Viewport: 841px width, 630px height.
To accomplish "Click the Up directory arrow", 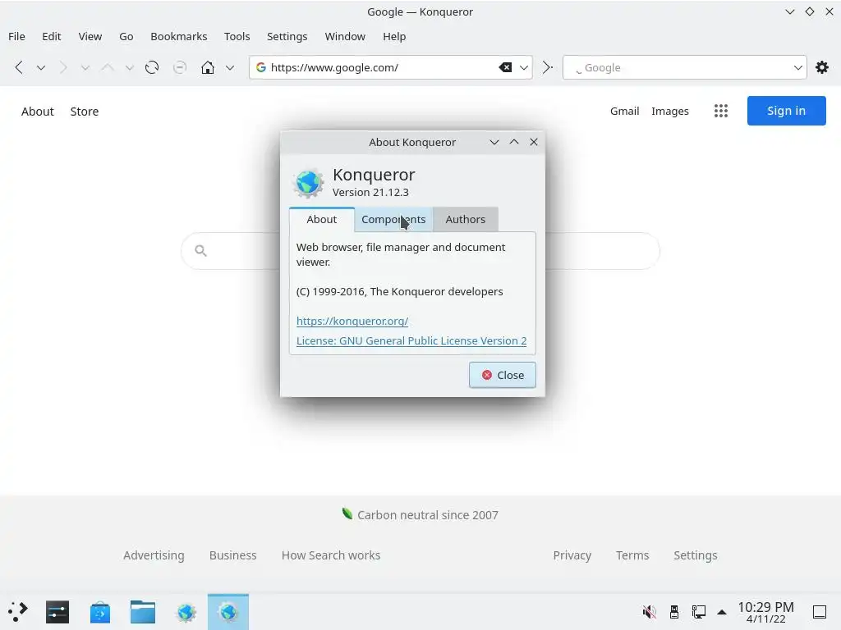I will (x=108, y=67).
